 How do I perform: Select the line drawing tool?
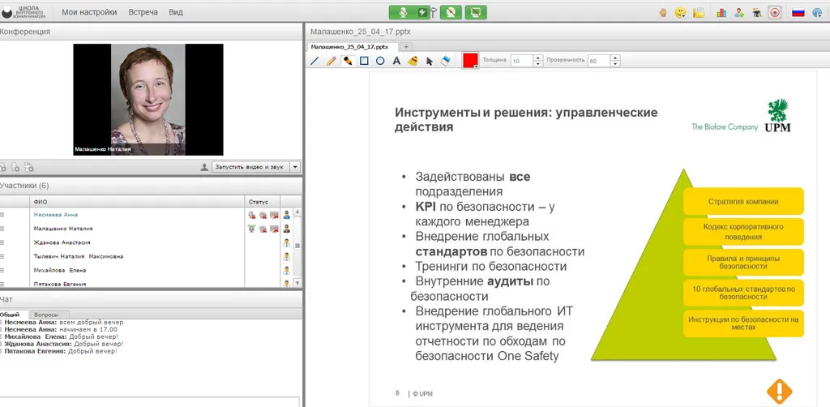pyautogui.click(x=315, y=61)
